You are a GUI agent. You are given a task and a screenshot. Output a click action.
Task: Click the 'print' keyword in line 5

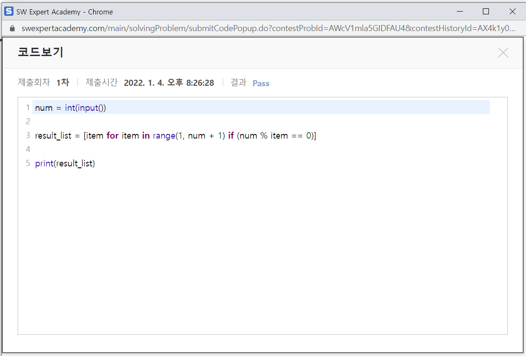44,163
